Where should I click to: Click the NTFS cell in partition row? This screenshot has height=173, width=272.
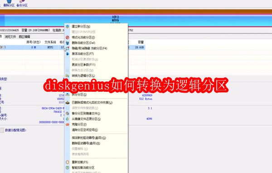pyautogui.click(x=50, y=47)
